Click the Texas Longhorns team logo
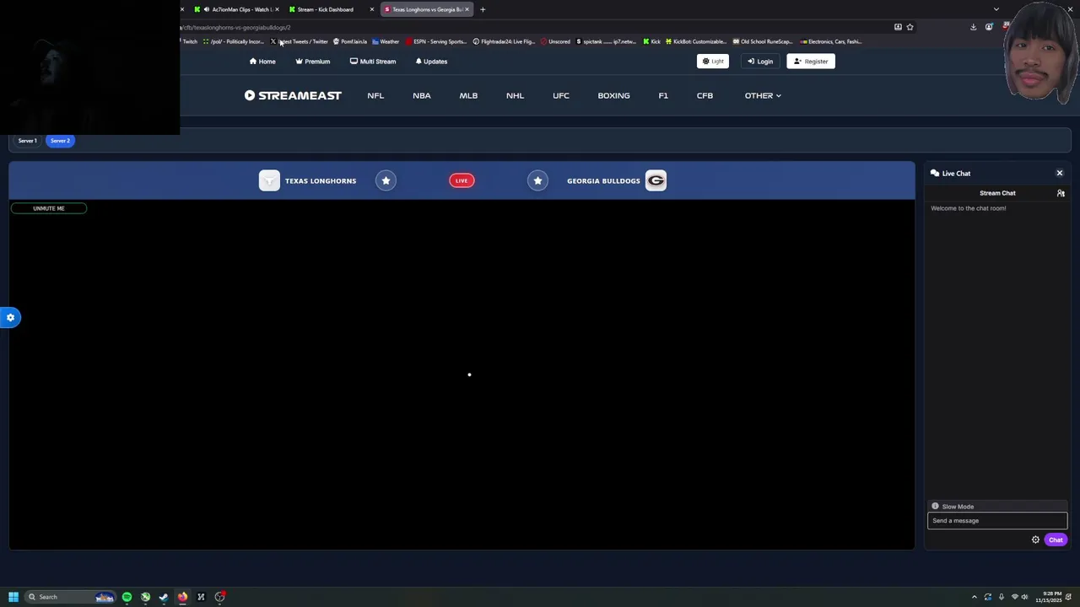The image size is (1080, 607). pyautogui.click(x=269, y=180)
